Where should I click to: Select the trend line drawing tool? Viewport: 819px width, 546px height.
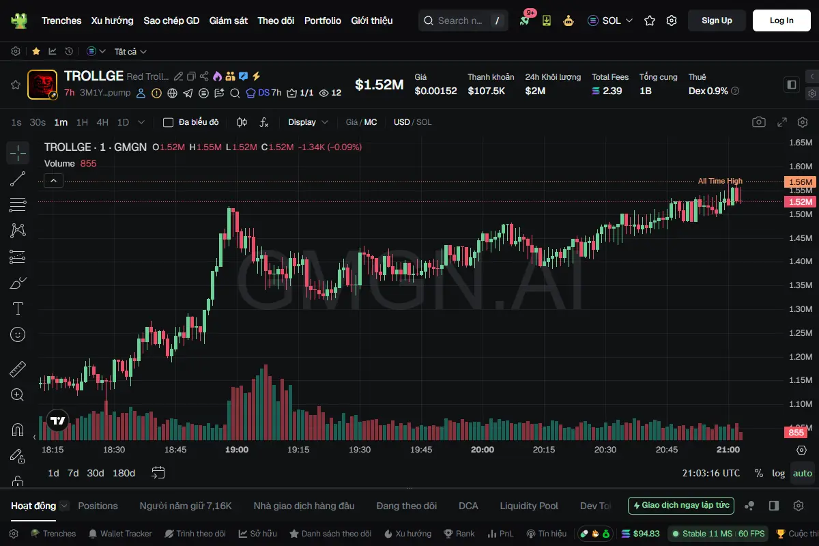tap(18, 179)
